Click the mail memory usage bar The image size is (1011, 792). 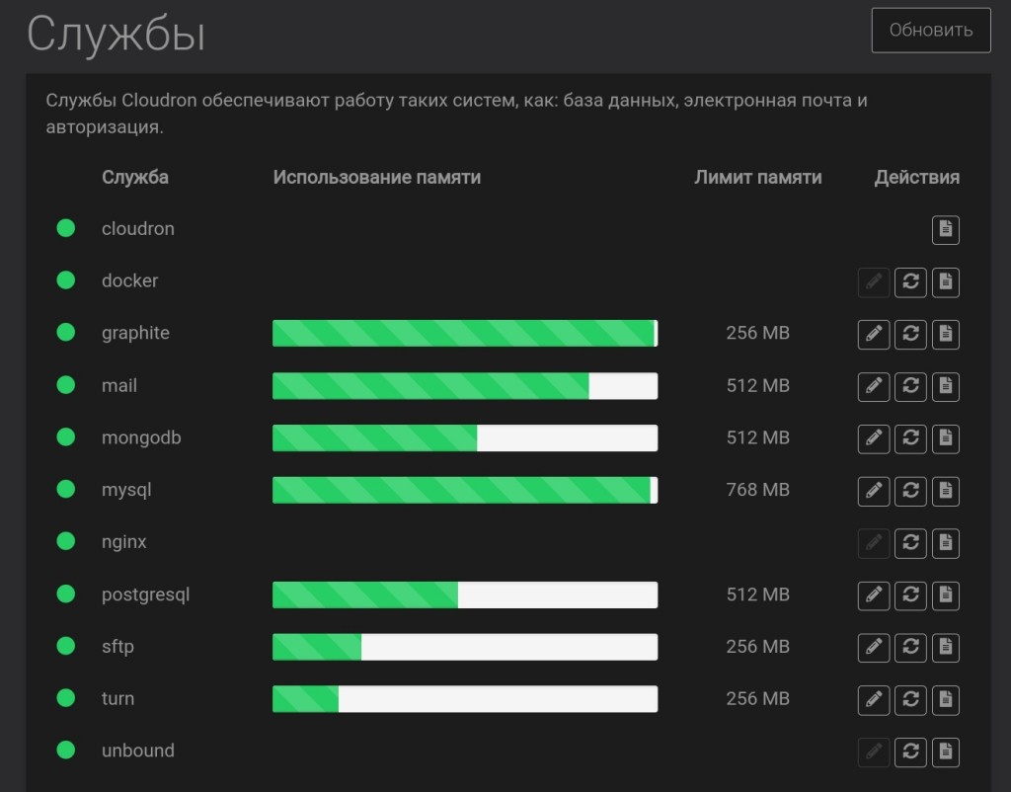pos(465,386)
